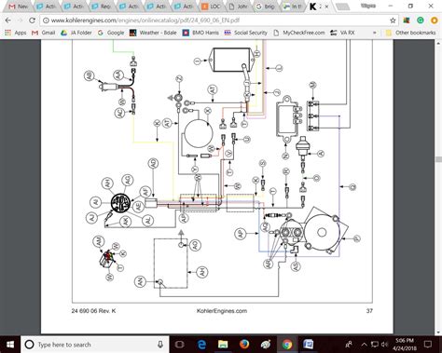Click the 'Type here to search' box
Viewport: 442px width, 353px height.
click(95, 345)
